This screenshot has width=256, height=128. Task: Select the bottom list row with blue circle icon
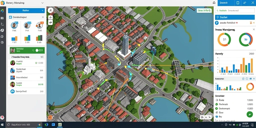click(26, 91)
